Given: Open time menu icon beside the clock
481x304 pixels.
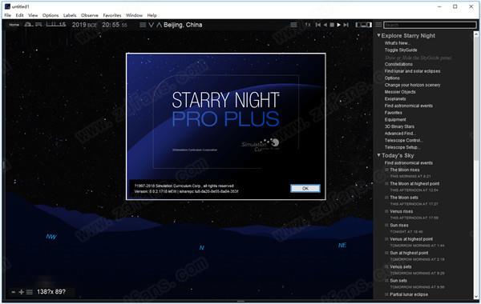Looking at the screenshot, I should 143,25.
